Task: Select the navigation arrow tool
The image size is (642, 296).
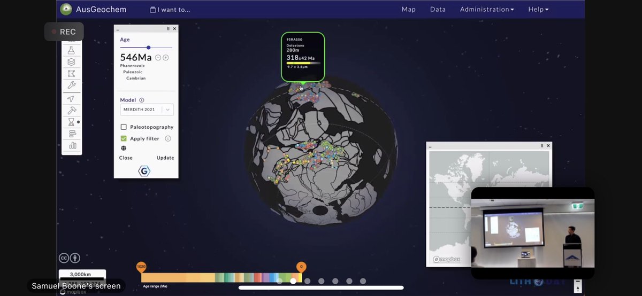Action: 71,99
